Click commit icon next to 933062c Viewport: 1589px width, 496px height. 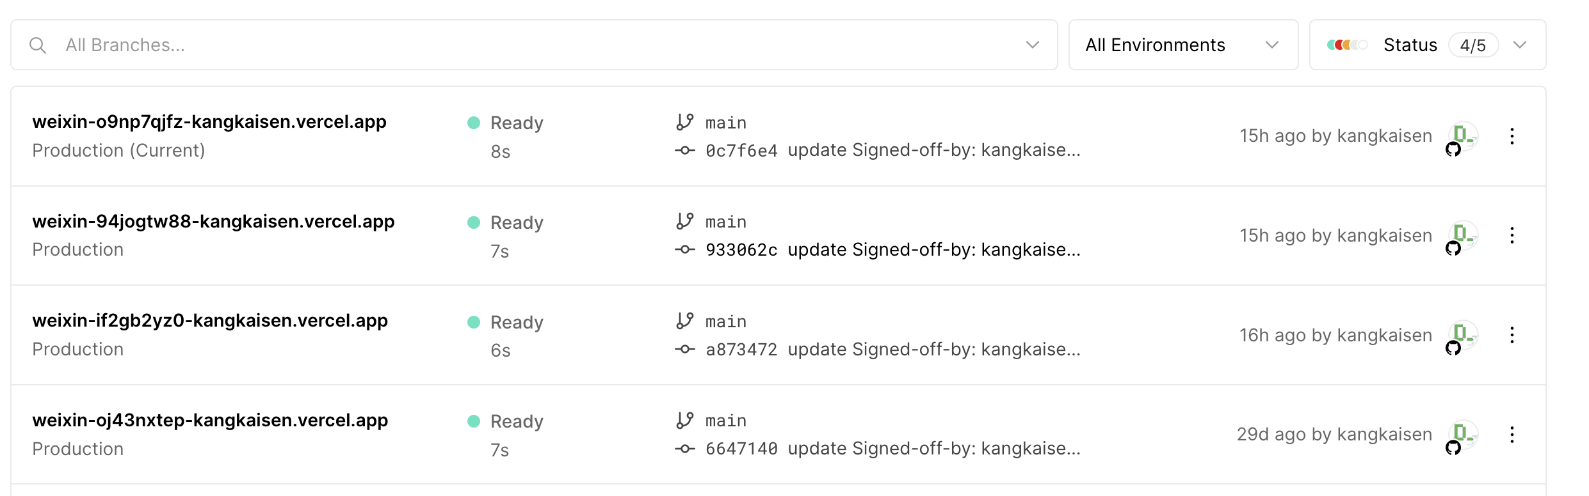685,250
